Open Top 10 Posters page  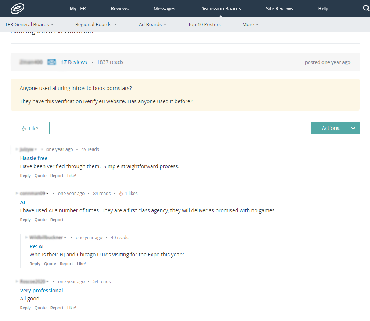pos(204,24)
